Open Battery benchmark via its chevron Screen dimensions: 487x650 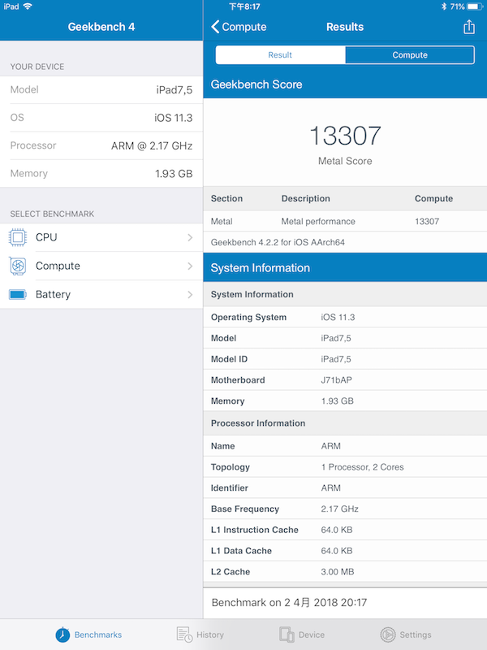click(x=190, y=294)
